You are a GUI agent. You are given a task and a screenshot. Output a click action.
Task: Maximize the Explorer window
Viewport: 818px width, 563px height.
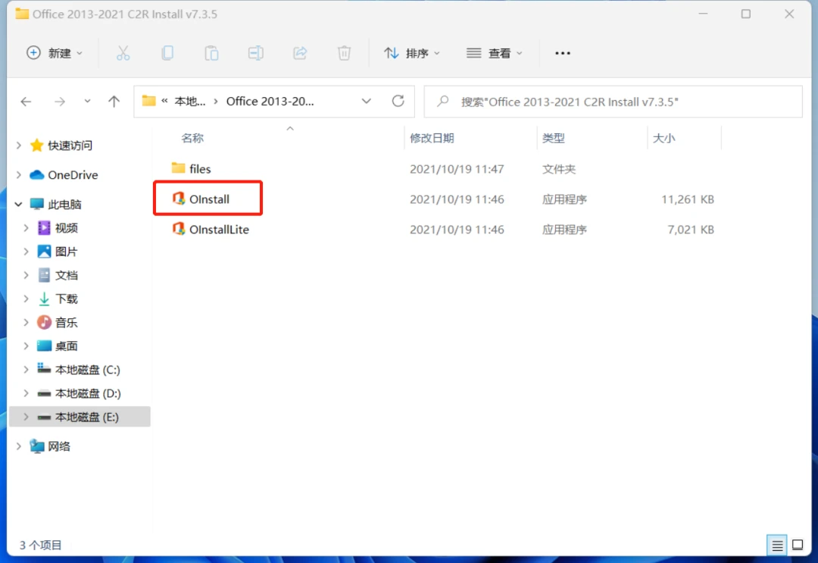(x=746, y=14)
